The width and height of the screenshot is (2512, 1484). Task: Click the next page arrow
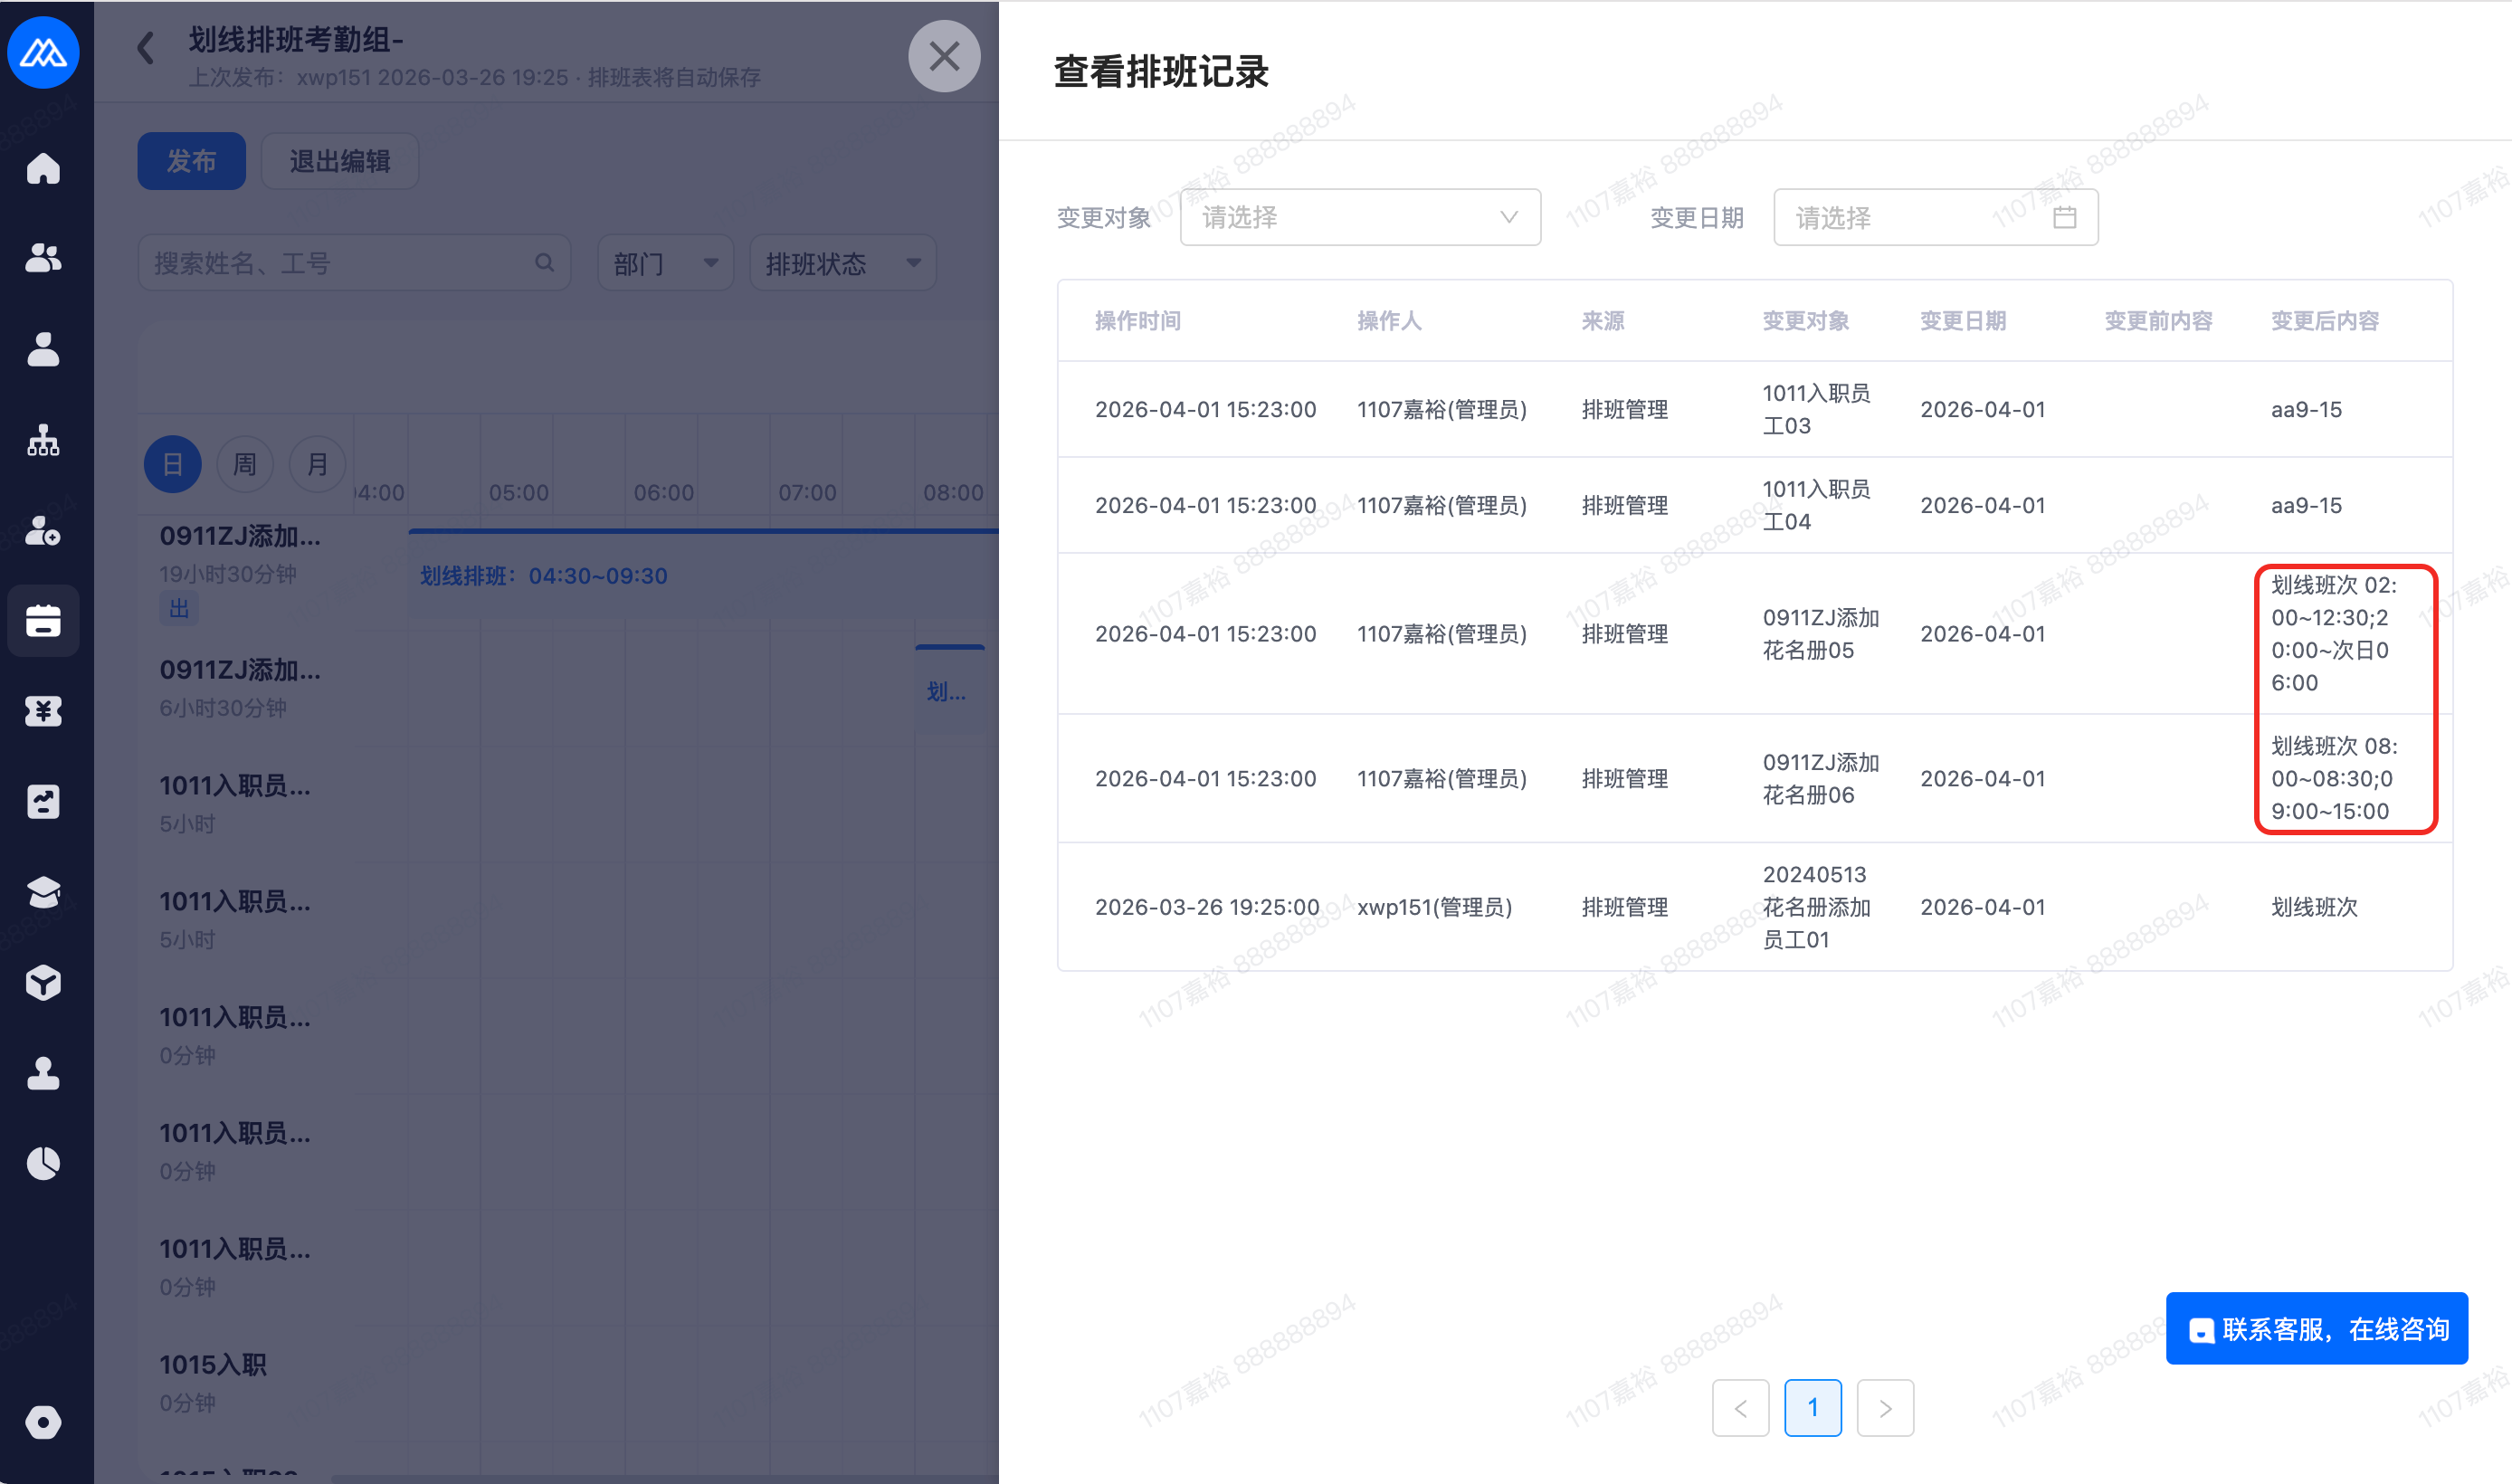pyautogui.click(x=1885, y=1408)
